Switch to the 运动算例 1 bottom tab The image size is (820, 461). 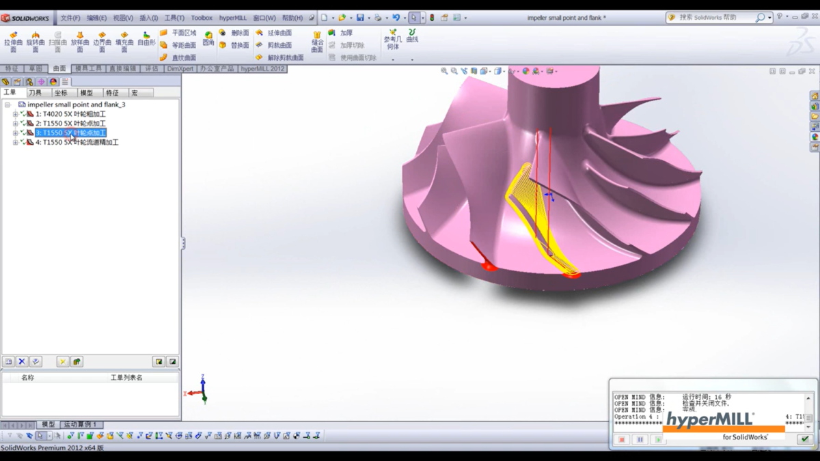81,425
